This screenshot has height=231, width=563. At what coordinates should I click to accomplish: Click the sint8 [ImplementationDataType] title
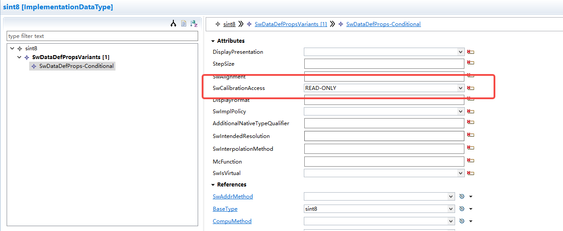click(58, 7)
